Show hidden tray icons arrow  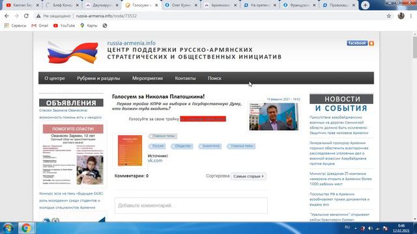356,228
